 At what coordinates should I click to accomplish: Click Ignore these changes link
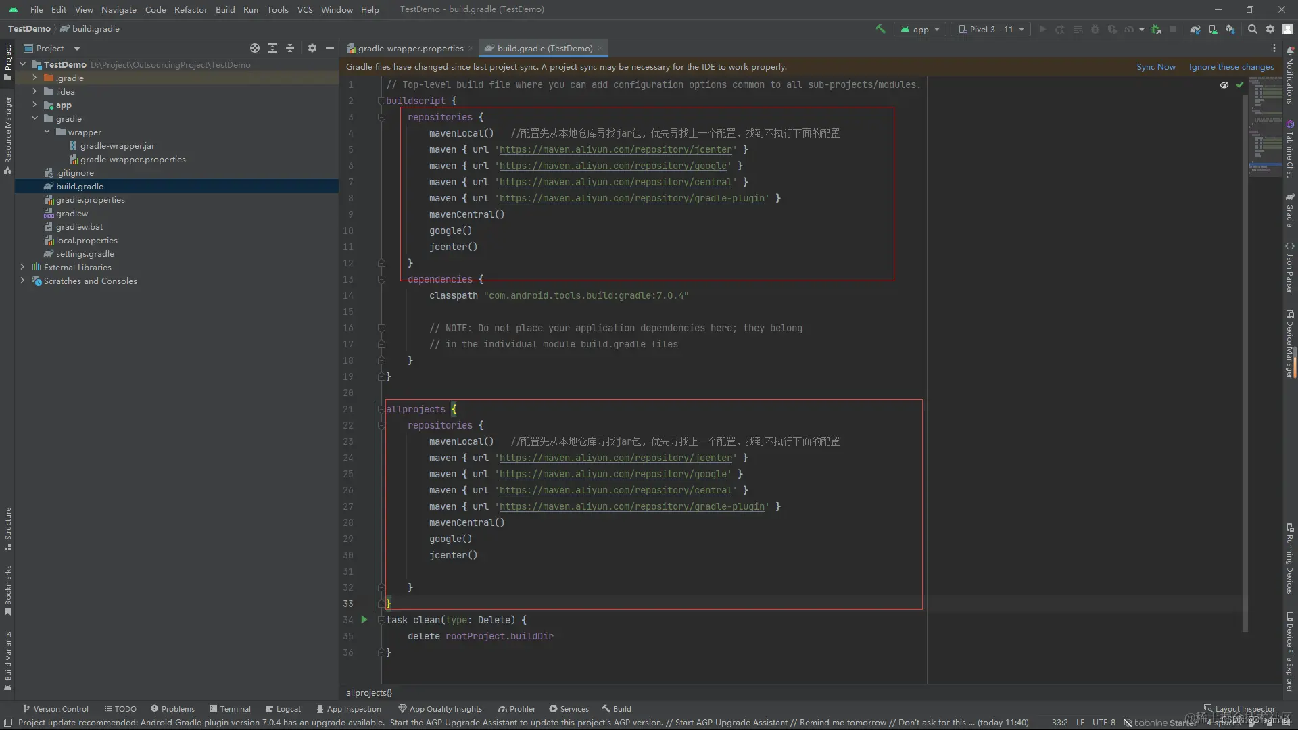(1231, 66)
